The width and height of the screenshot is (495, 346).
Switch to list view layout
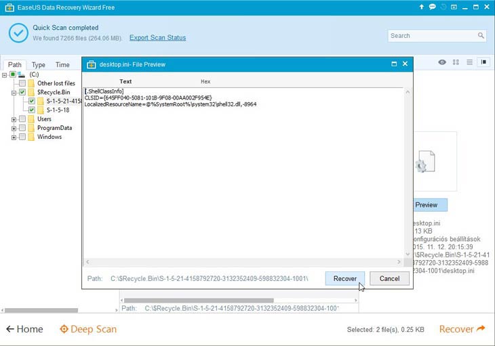(470, 62)
